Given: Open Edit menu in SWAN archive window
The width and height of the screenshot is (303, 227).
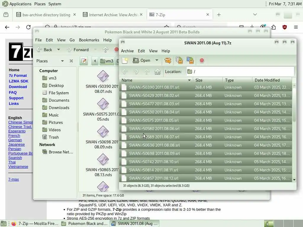Looking at the screenshot, I should click(141, 51).
